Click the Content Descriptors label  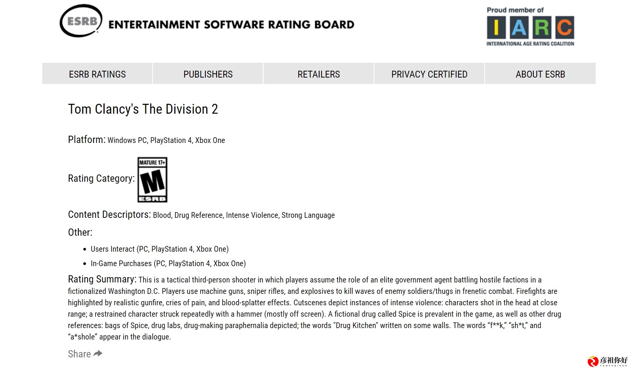pos(110,214)
